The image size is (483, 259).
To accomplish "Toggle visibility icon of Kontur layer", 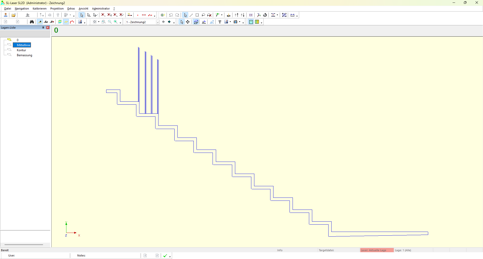I will coord(9,50).
